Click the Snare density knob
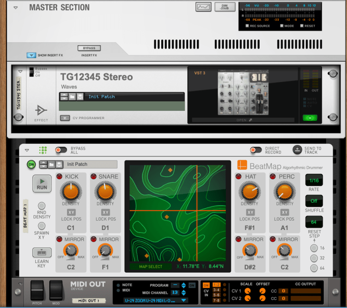Image resolution: width=347 pixels, height=308 pixels. point(105,191)
